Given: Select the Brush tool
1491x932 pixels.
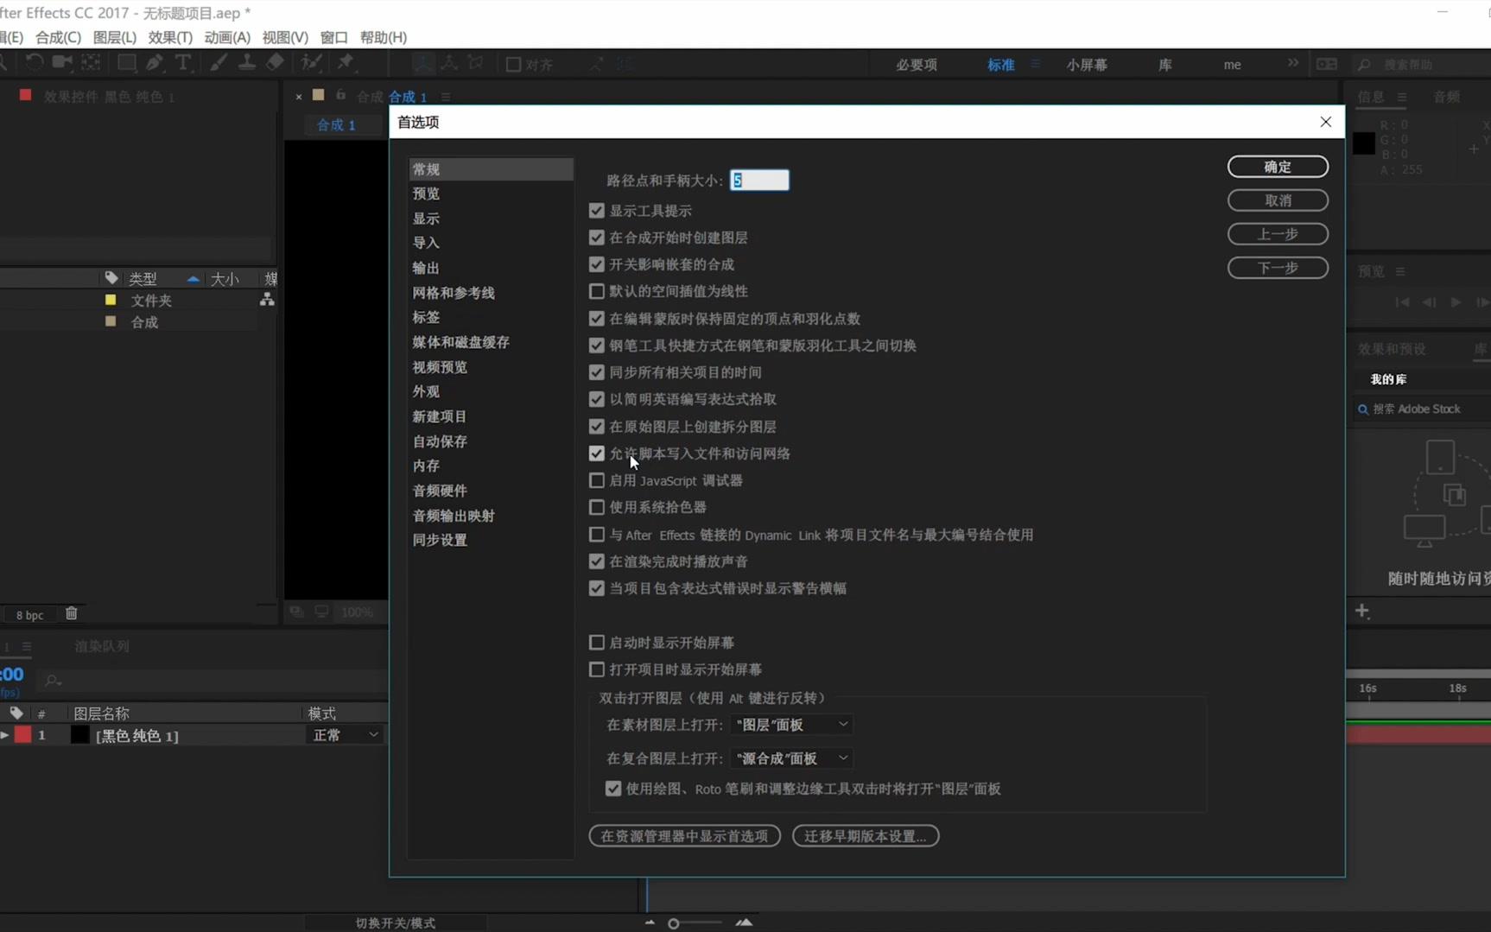Looking at the screenshot, I should coord(218,62).
